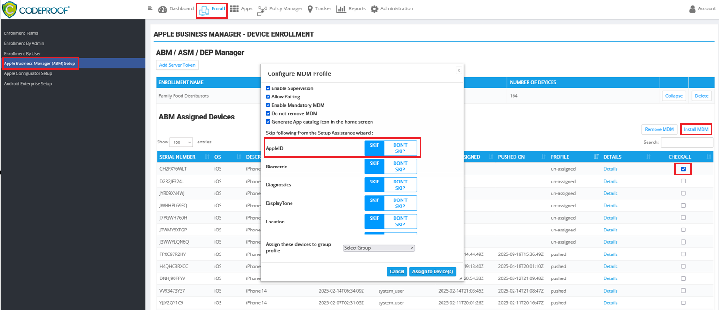This screenshot has height=310, width=719.
Task: Sort by Pushed On column arrows
Action: [543, 157]
